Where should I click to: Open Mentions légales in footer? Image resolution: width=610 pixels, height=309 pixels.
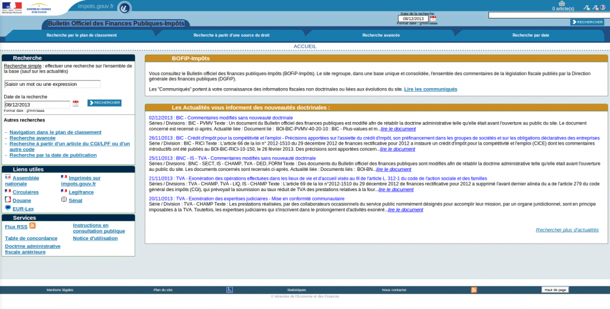pyautogui.click(x=60, y=290)
